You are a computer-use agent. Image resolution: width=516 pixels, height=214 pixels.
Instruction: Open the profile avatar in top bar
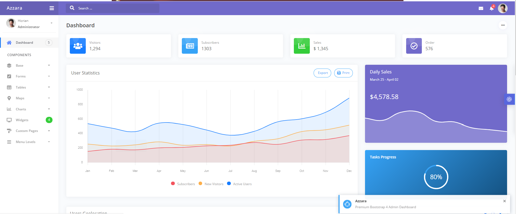tap(503, 8)
